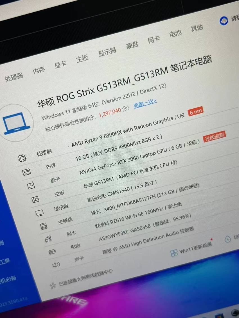
Task: Click the processor chip icon
Action: tap(22, 158)
